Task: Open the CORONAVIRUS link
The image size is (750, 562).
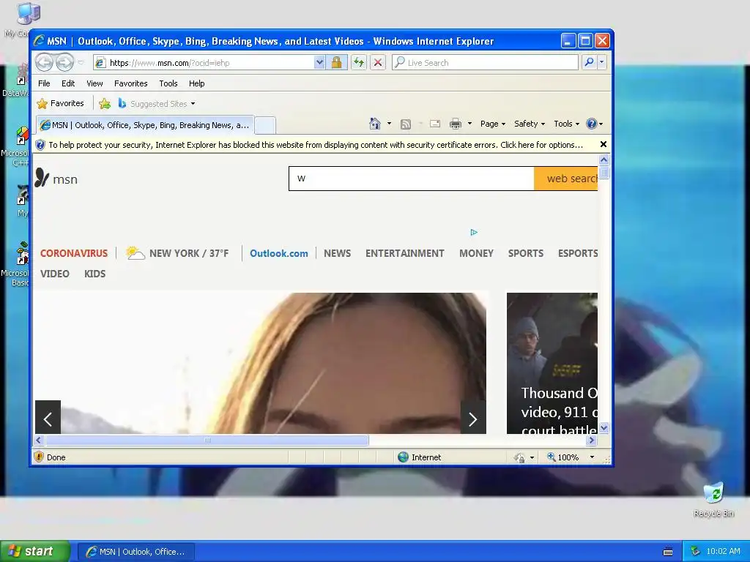Action: click(74, 253)
